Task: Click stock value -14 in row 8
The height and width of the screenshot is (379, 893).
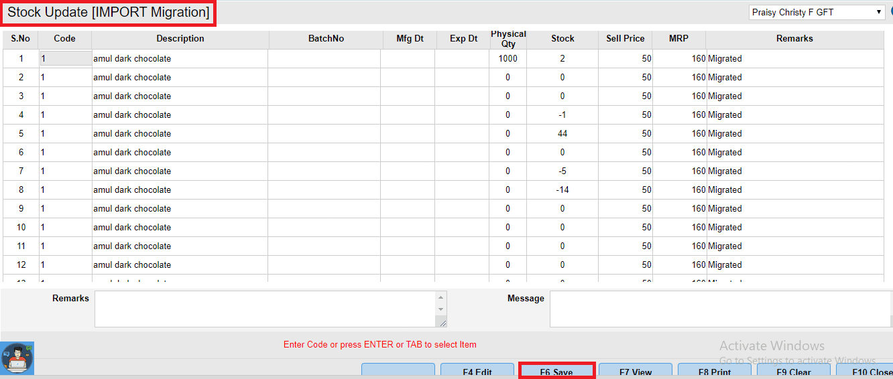Action: pyautogui.click(x=562, y=189)
